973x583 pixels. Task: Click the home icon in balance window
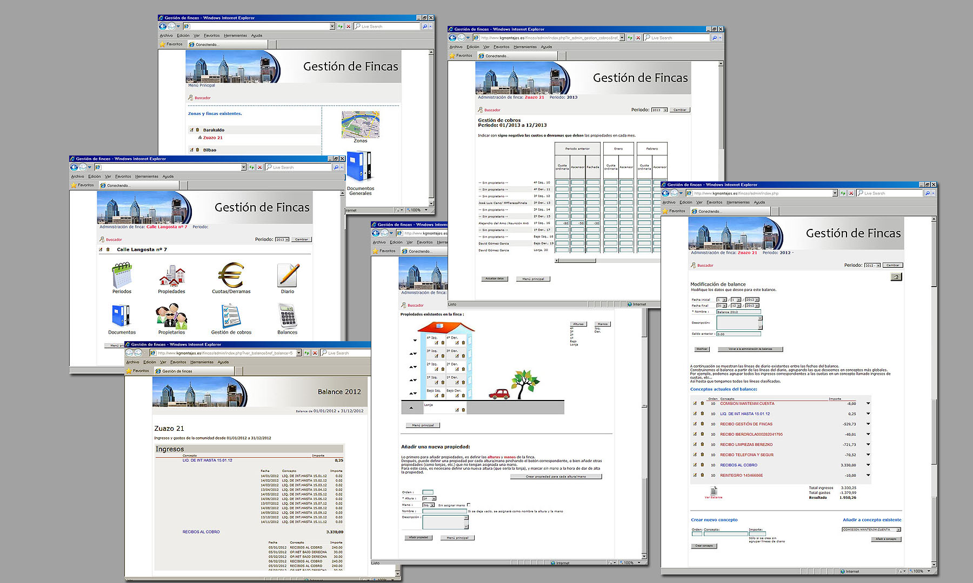[x=896, y=277]
